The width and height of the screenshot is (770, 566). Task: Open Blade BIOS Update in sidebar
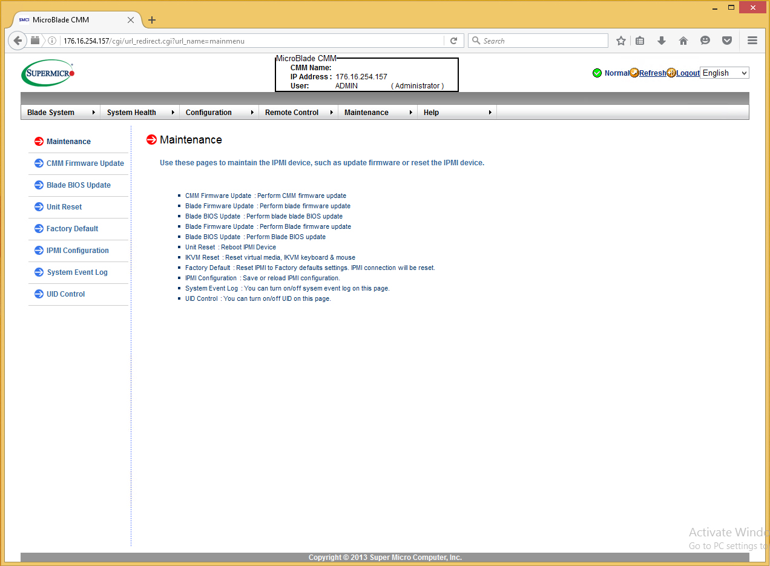pyautogui.click(x=79, y=185)
